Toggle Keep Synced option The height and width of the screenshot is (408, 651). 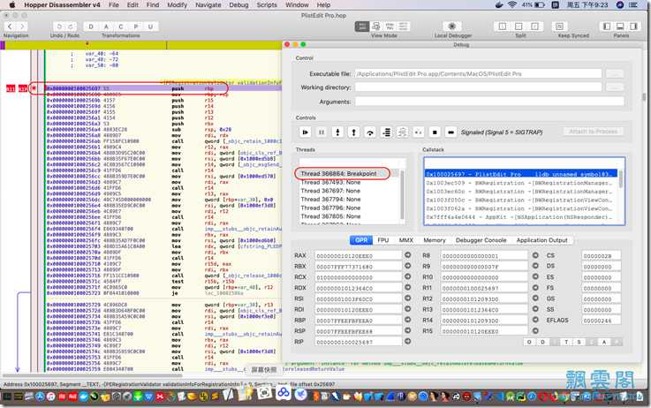coord(559,26)
